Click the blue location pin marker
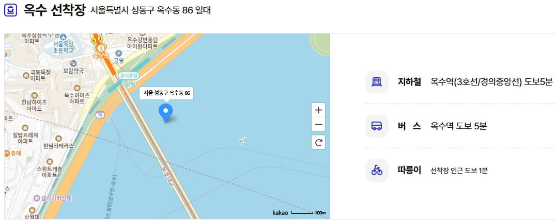Viewport: 556px width, 220px height. pos(165,113)
